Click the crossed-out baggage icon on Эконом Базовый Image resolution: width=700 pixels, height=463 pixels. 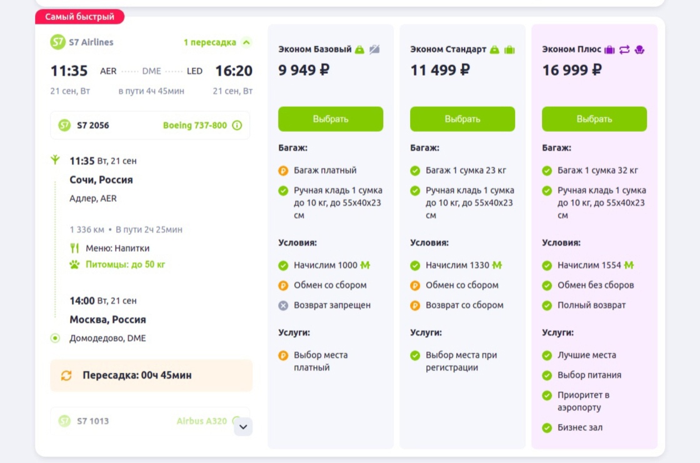tap(374, 49)
